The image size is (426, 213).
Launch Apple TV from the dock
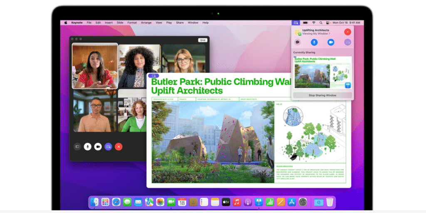coord(226,202)
